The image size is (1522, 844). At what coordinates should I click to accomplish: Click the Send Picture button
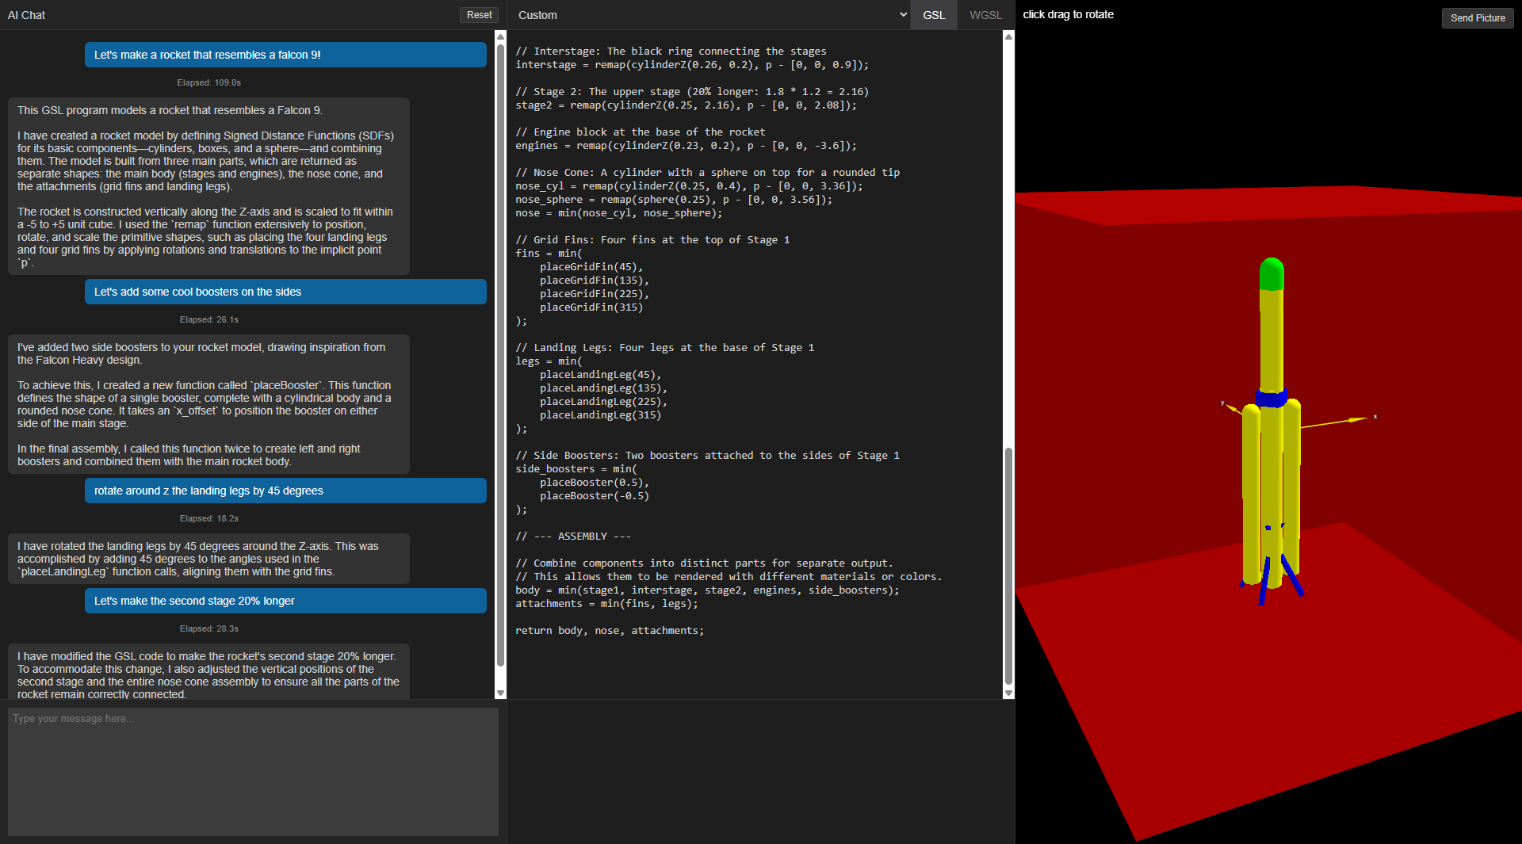tap(1477, 17)
